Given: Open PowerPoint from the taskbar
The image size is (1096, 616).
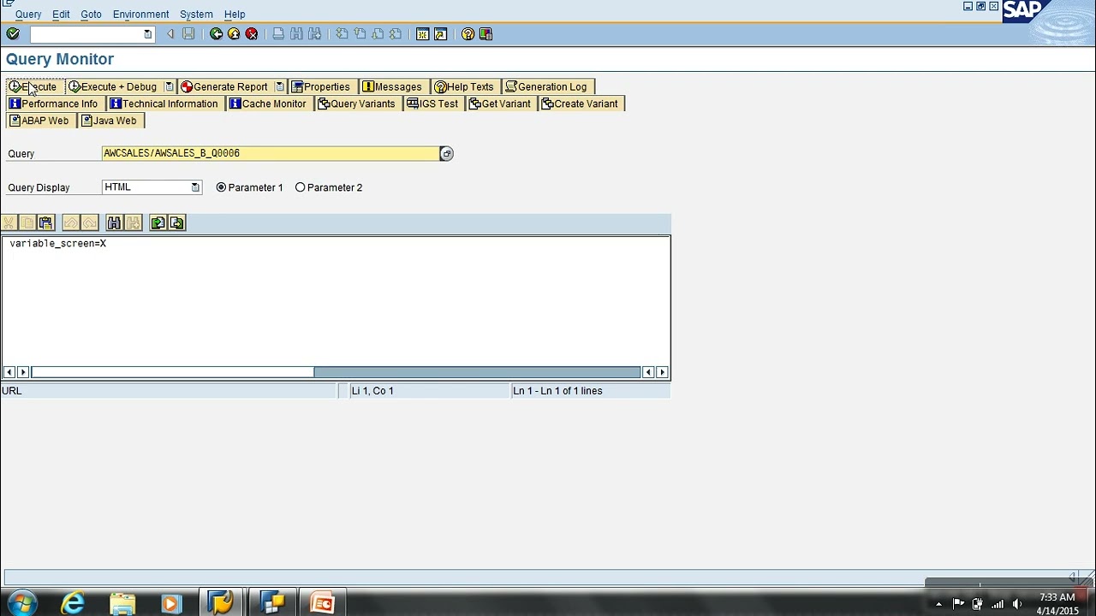Looking at the screenshot, I should [322, 603].
